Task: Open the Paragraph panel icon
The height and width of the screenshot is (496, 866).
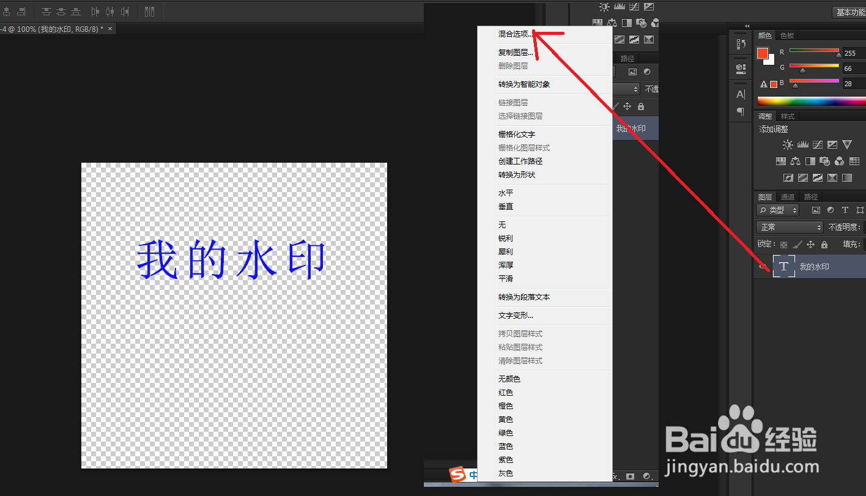Action: pyautogui.click(x=741, y=112)
